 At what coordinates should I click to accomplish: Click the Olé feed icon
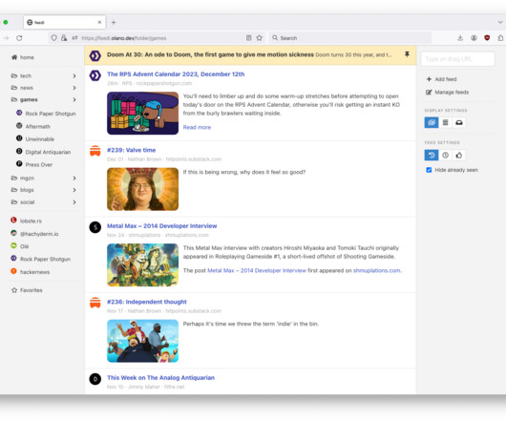13,245
